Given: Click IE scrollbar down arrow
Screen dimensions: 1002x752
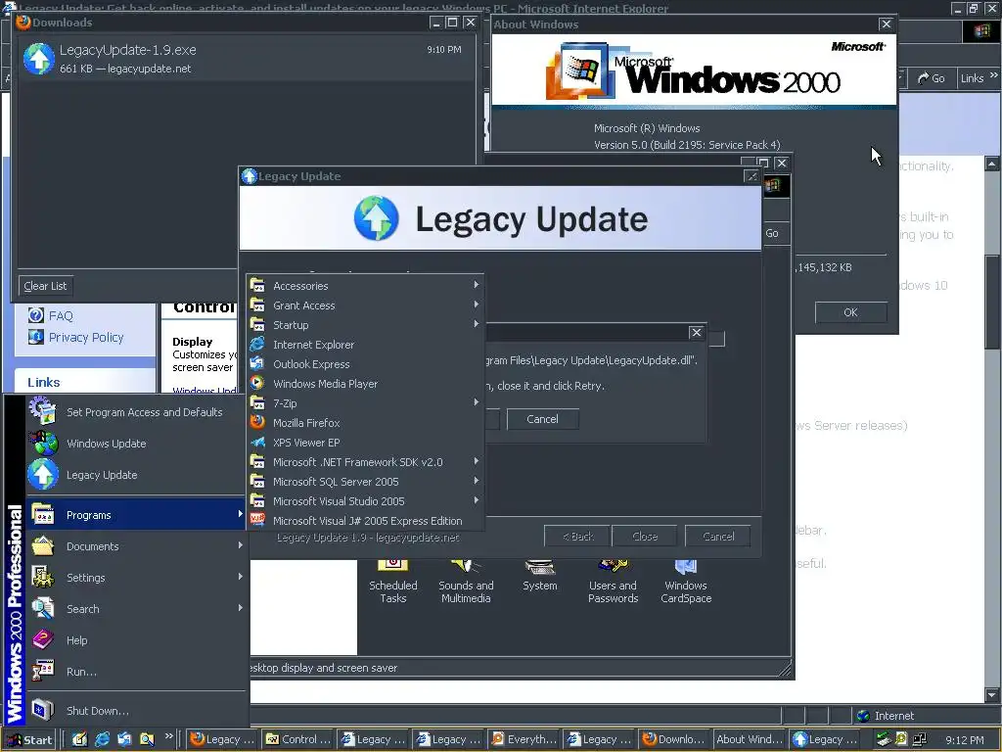Looking at the screenshot, I should (x=992, y=694).
